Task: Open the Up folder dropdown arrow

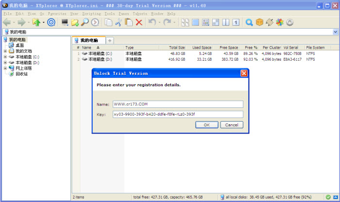Action: click(x=43, y=22)
